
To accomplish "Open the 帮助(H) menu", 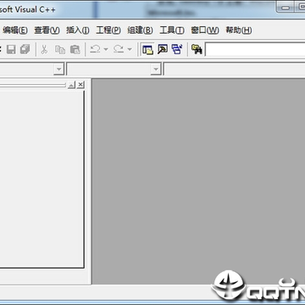I will (239, 30).
